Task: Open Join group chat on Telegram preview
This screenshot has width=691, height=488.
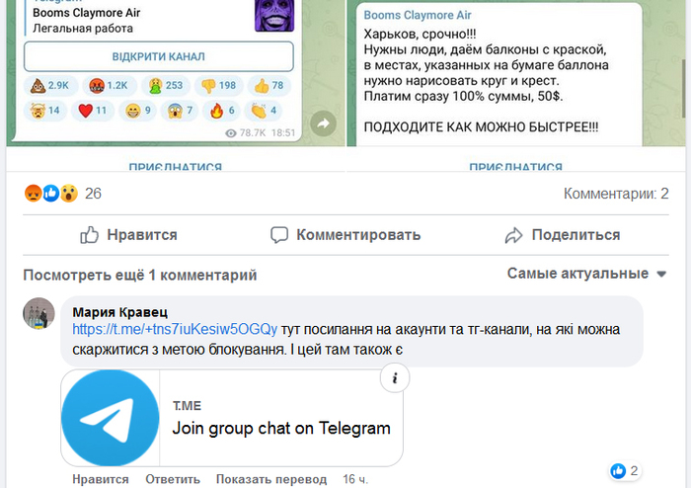Action: [281, 428]
